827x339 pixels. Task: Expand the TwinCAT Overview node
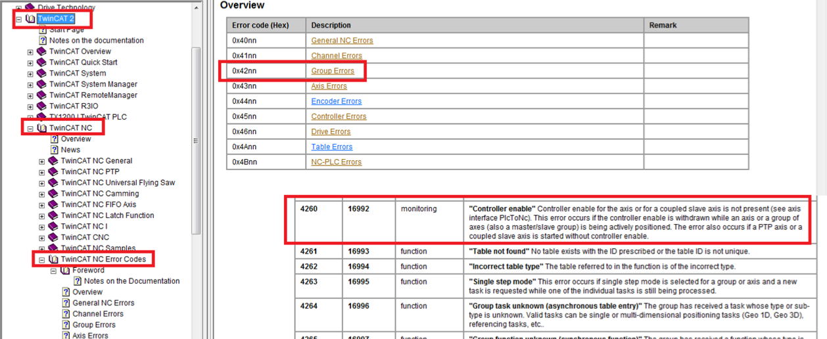point(30,52)
